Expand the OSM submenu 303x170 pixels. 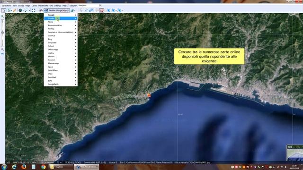point(61,74)
